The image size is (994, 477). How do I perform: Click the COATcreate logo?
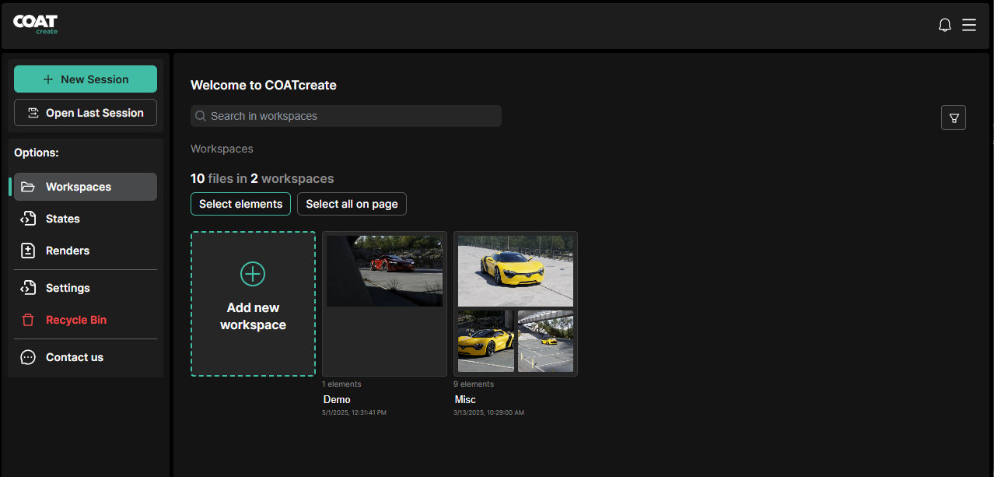point(36,24)
